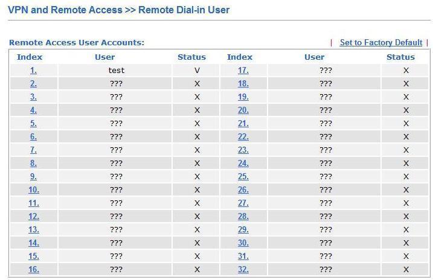Open index 7 user link
This screenshot has width=433, height=280.
pos(33,150)
